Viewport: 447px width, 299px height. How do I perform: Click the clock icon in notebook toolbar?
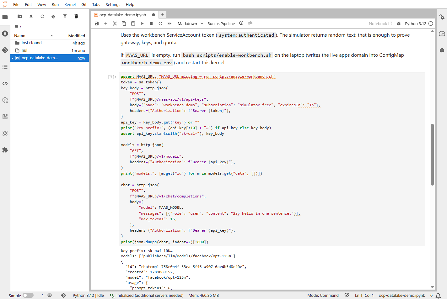pos(241,23)
